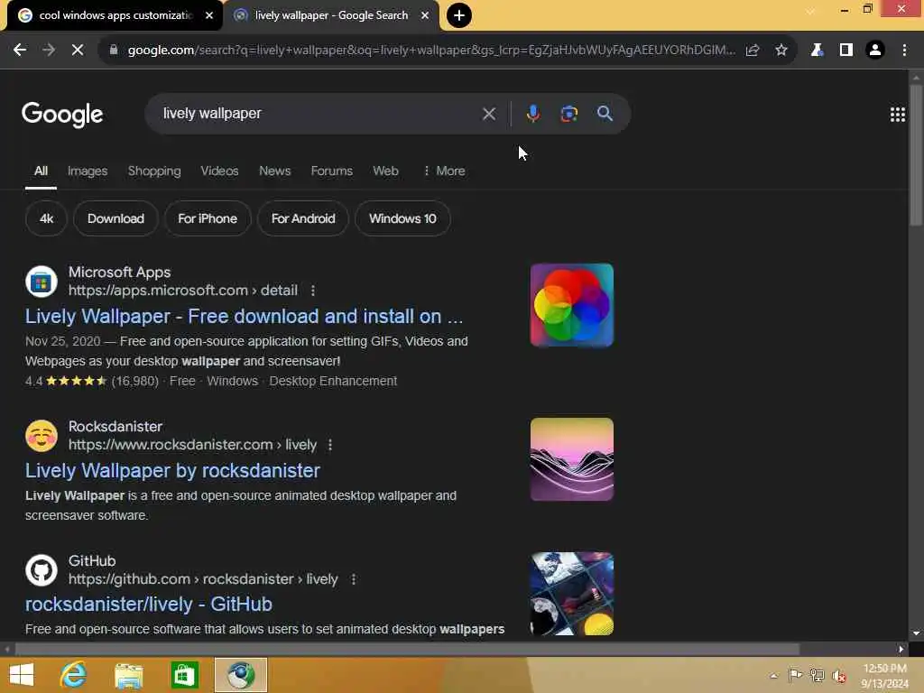Switch to the Web results tab
Viewport: 924px width, 693px height.
point(385,171)
